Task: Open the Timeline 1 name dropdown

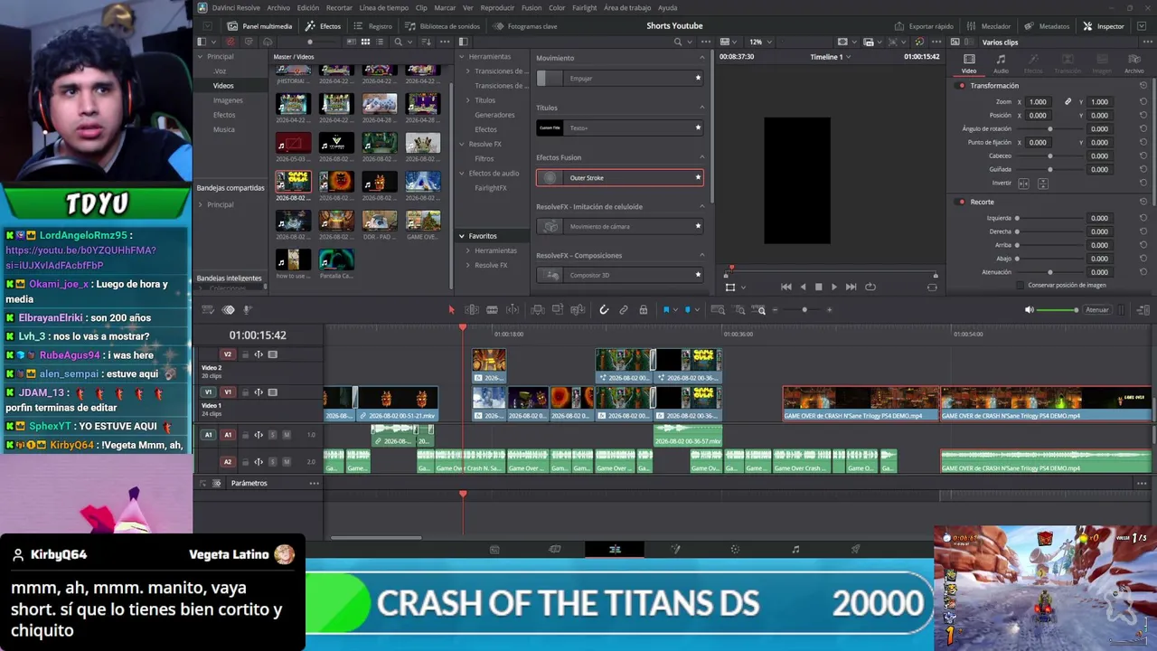Action: point(831,57)
